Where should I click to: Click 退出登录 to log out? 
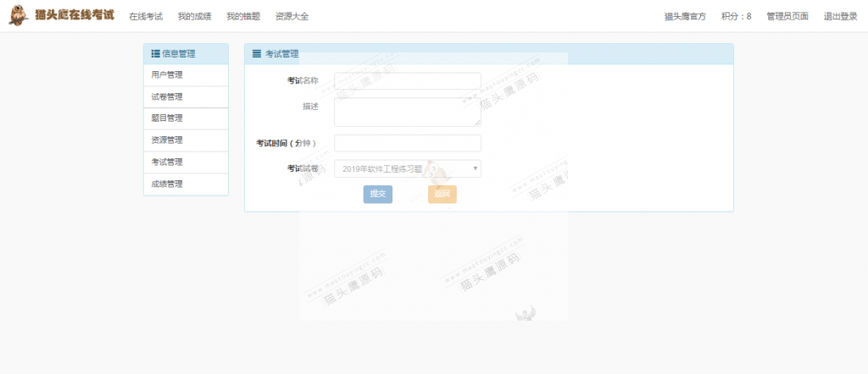840,16
